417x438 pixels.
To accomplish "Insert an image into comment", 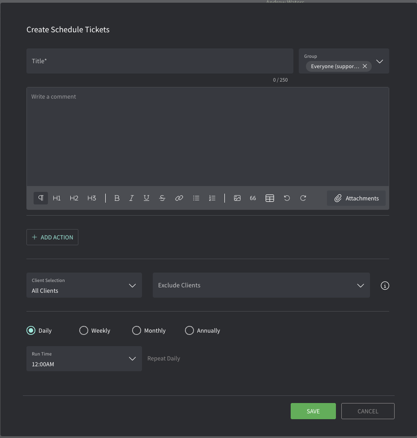I will pos(237,198).
